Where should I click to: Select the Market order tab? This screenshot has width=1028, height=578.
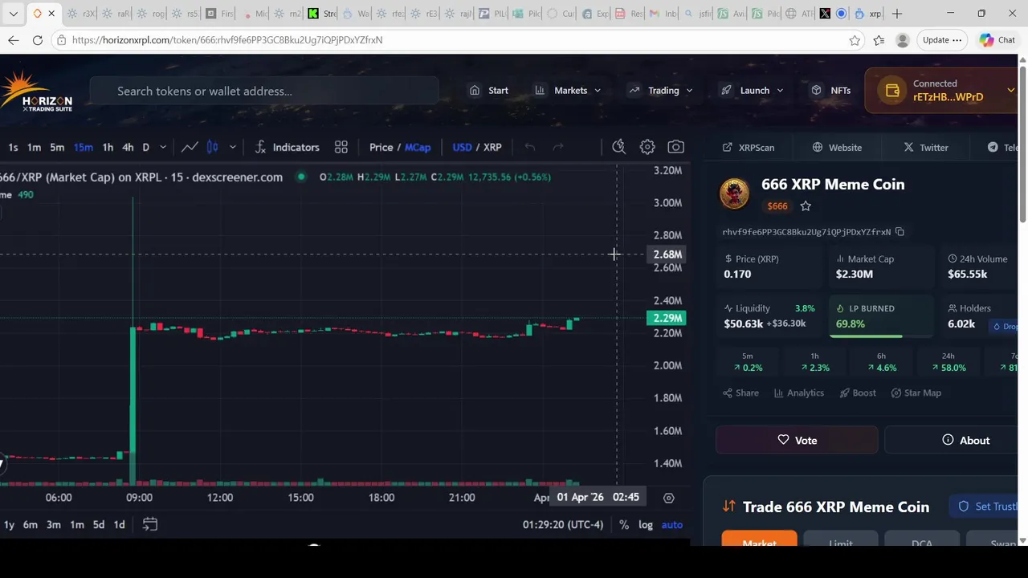[759, 539]
